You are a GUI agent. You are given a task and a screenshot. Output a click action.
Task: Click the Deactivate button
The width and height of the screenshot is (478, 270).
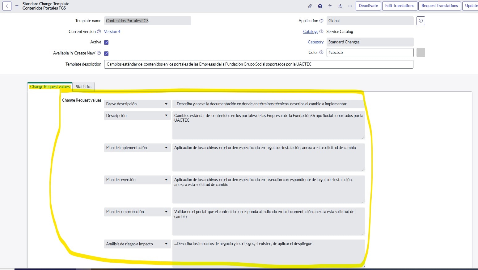pos(368,6)
